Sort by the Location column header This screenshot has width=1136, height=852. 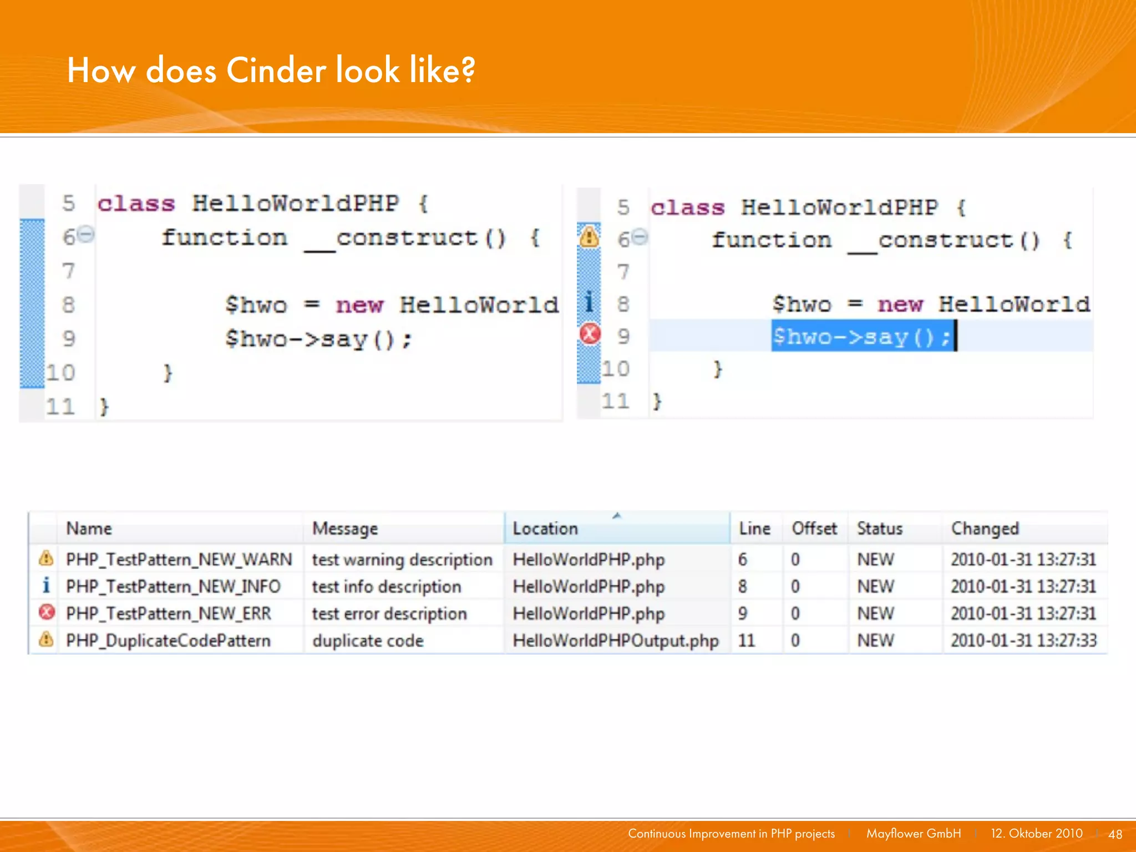617,528
